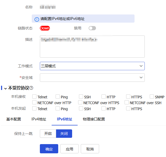
Task: Select 开启 for 保持上一跳
Action: [x=48, y=134]
